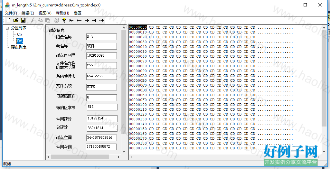The width and height of the screenshot is (330, 169).
Task: Select the D:\ partition in tree
Action: click(x=20, y=41)
